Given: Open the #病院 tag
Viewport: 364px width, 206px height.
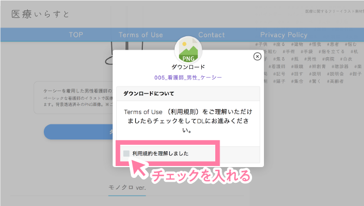Looking at the screenshot, I should click(x=328, y=59).
